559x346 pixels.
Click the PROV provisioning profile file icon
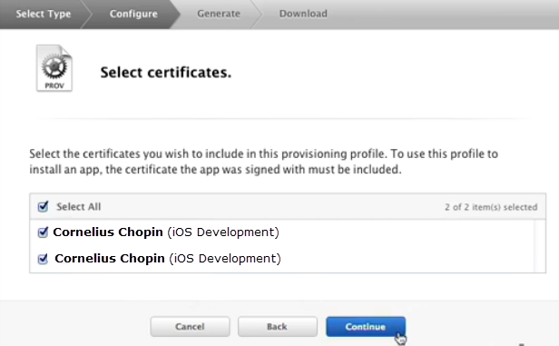coord(54,68)
